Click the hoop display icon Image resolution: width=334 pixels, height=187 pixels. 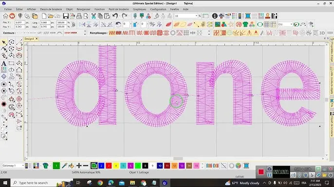click(260, 25)
